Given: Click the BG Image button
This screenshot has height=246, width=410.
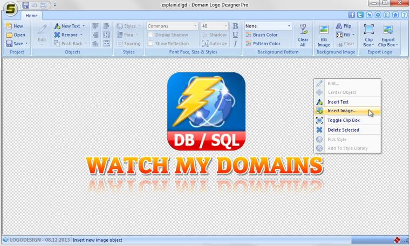Looking at the screenshot, I should click(324, 35).
